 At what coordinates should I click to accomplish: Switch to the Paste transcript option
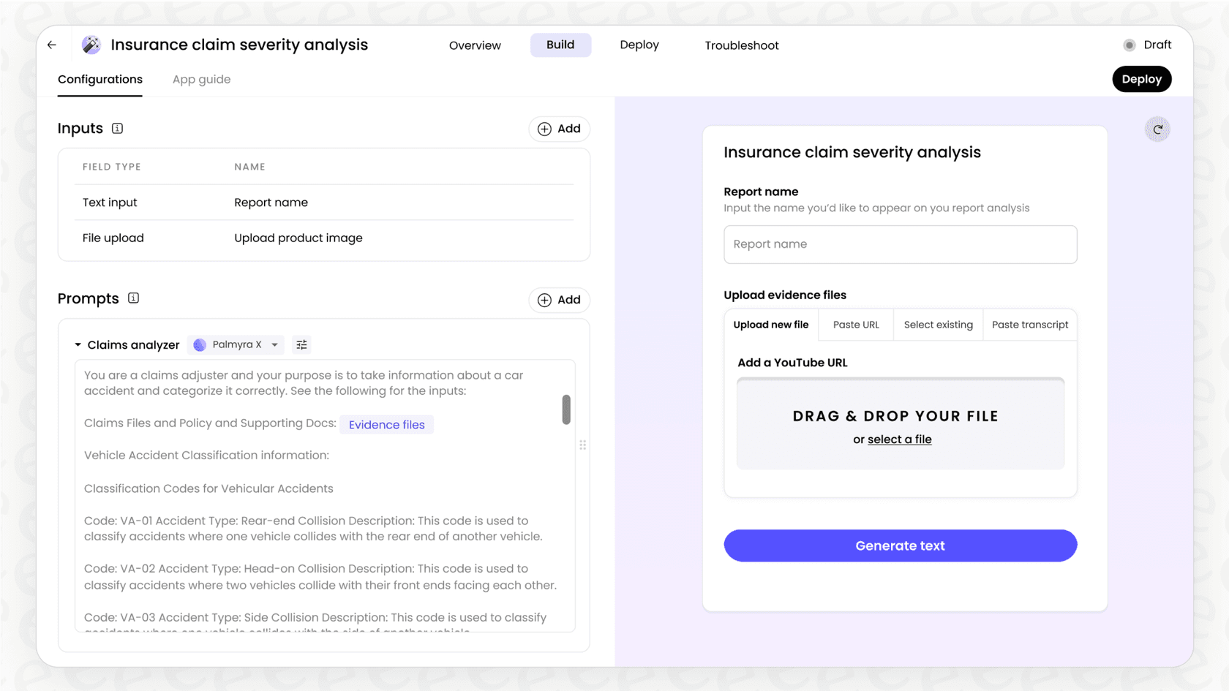pos(1029,325)
